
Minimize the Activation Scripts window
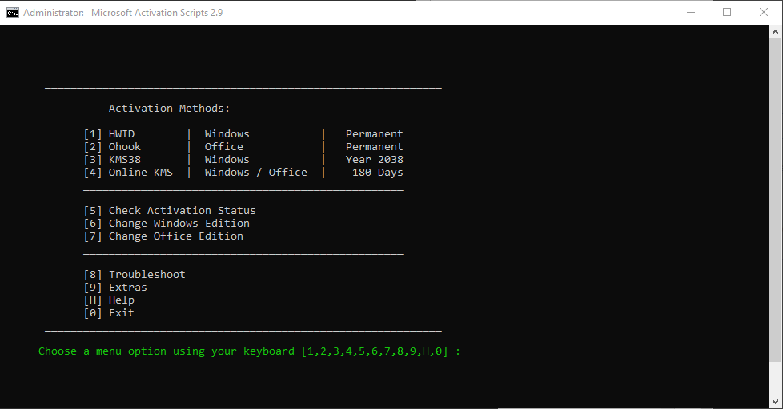click(x=690, y=13)
